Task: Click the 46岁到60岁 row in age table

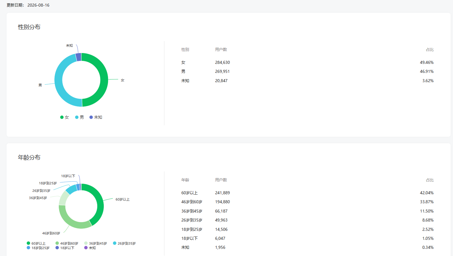Action: tap(307, 202)
